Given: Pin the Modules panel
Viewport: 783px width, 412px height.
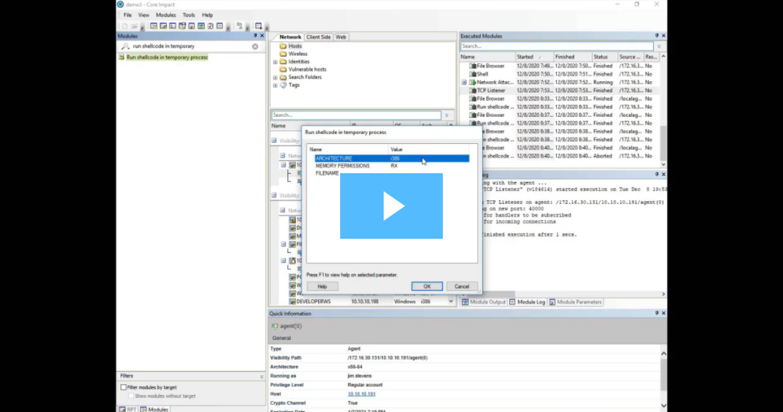Looking at the screenshot, I should 255,36.
